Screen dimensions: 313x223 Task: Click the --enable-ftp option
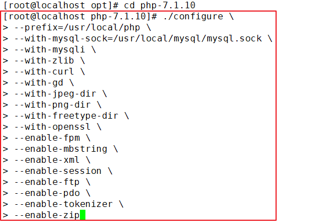click(x=47, y=182)
